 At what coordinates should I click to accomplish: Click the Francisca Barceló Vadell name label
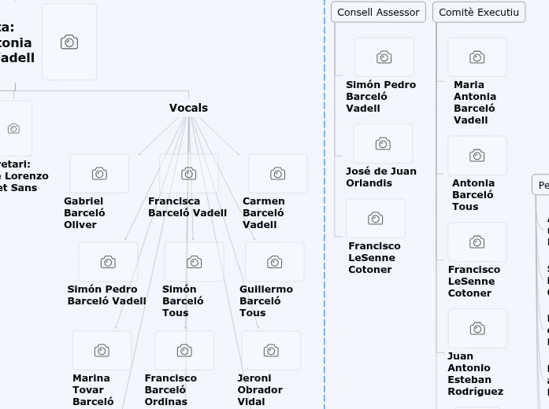187,207
